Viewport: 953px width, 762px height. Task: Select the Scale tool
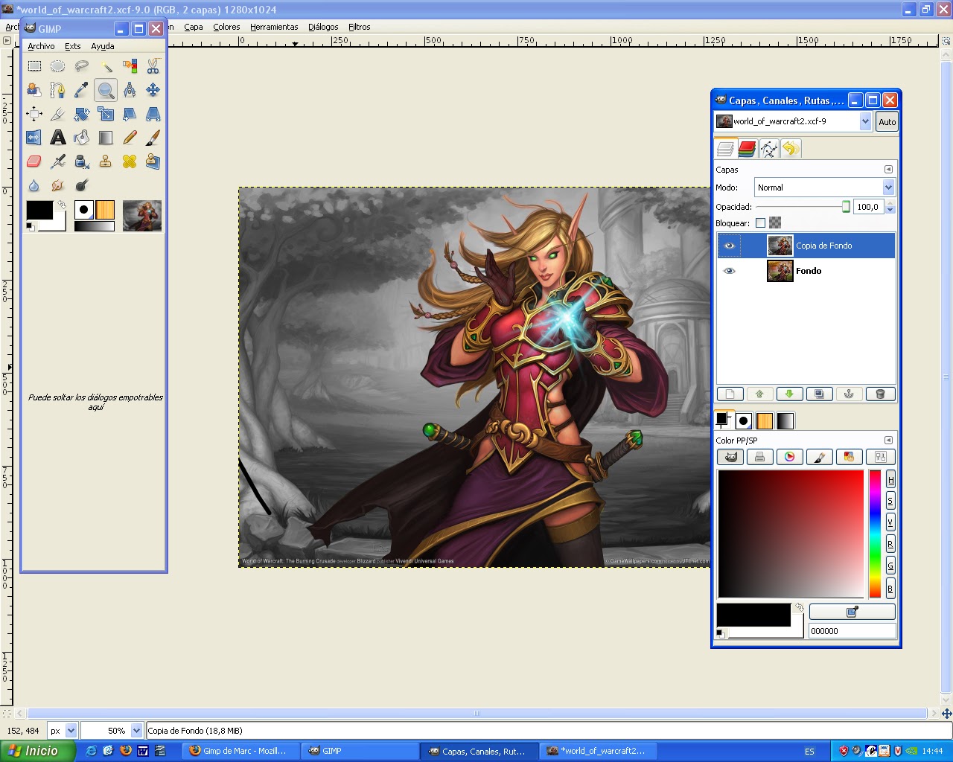click(x=106, y=114)
